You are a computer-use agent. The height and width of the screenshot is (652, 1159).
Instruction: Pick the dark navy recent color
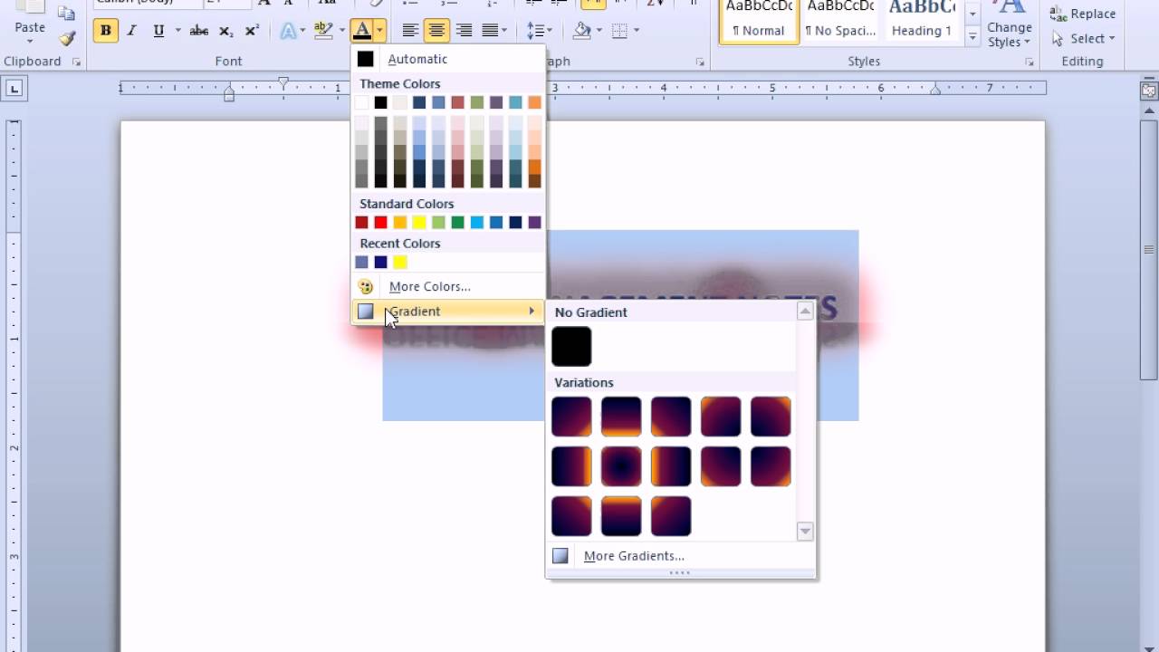click(x=381, y=263)
